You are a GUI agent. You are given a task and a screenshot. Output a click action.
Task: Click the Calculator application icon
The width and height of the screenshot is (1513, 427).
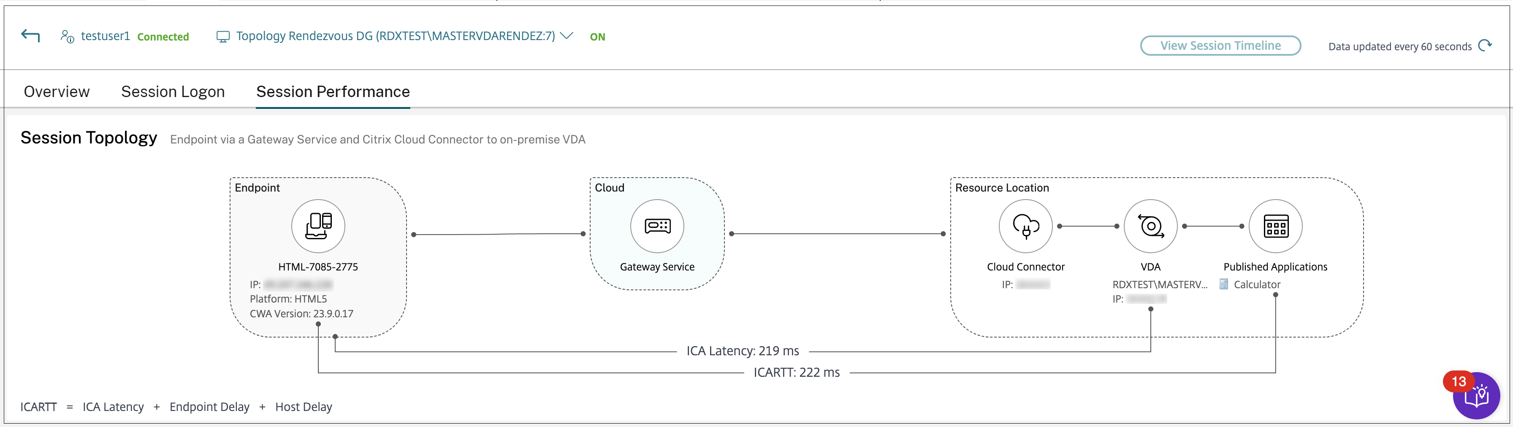1224,284
